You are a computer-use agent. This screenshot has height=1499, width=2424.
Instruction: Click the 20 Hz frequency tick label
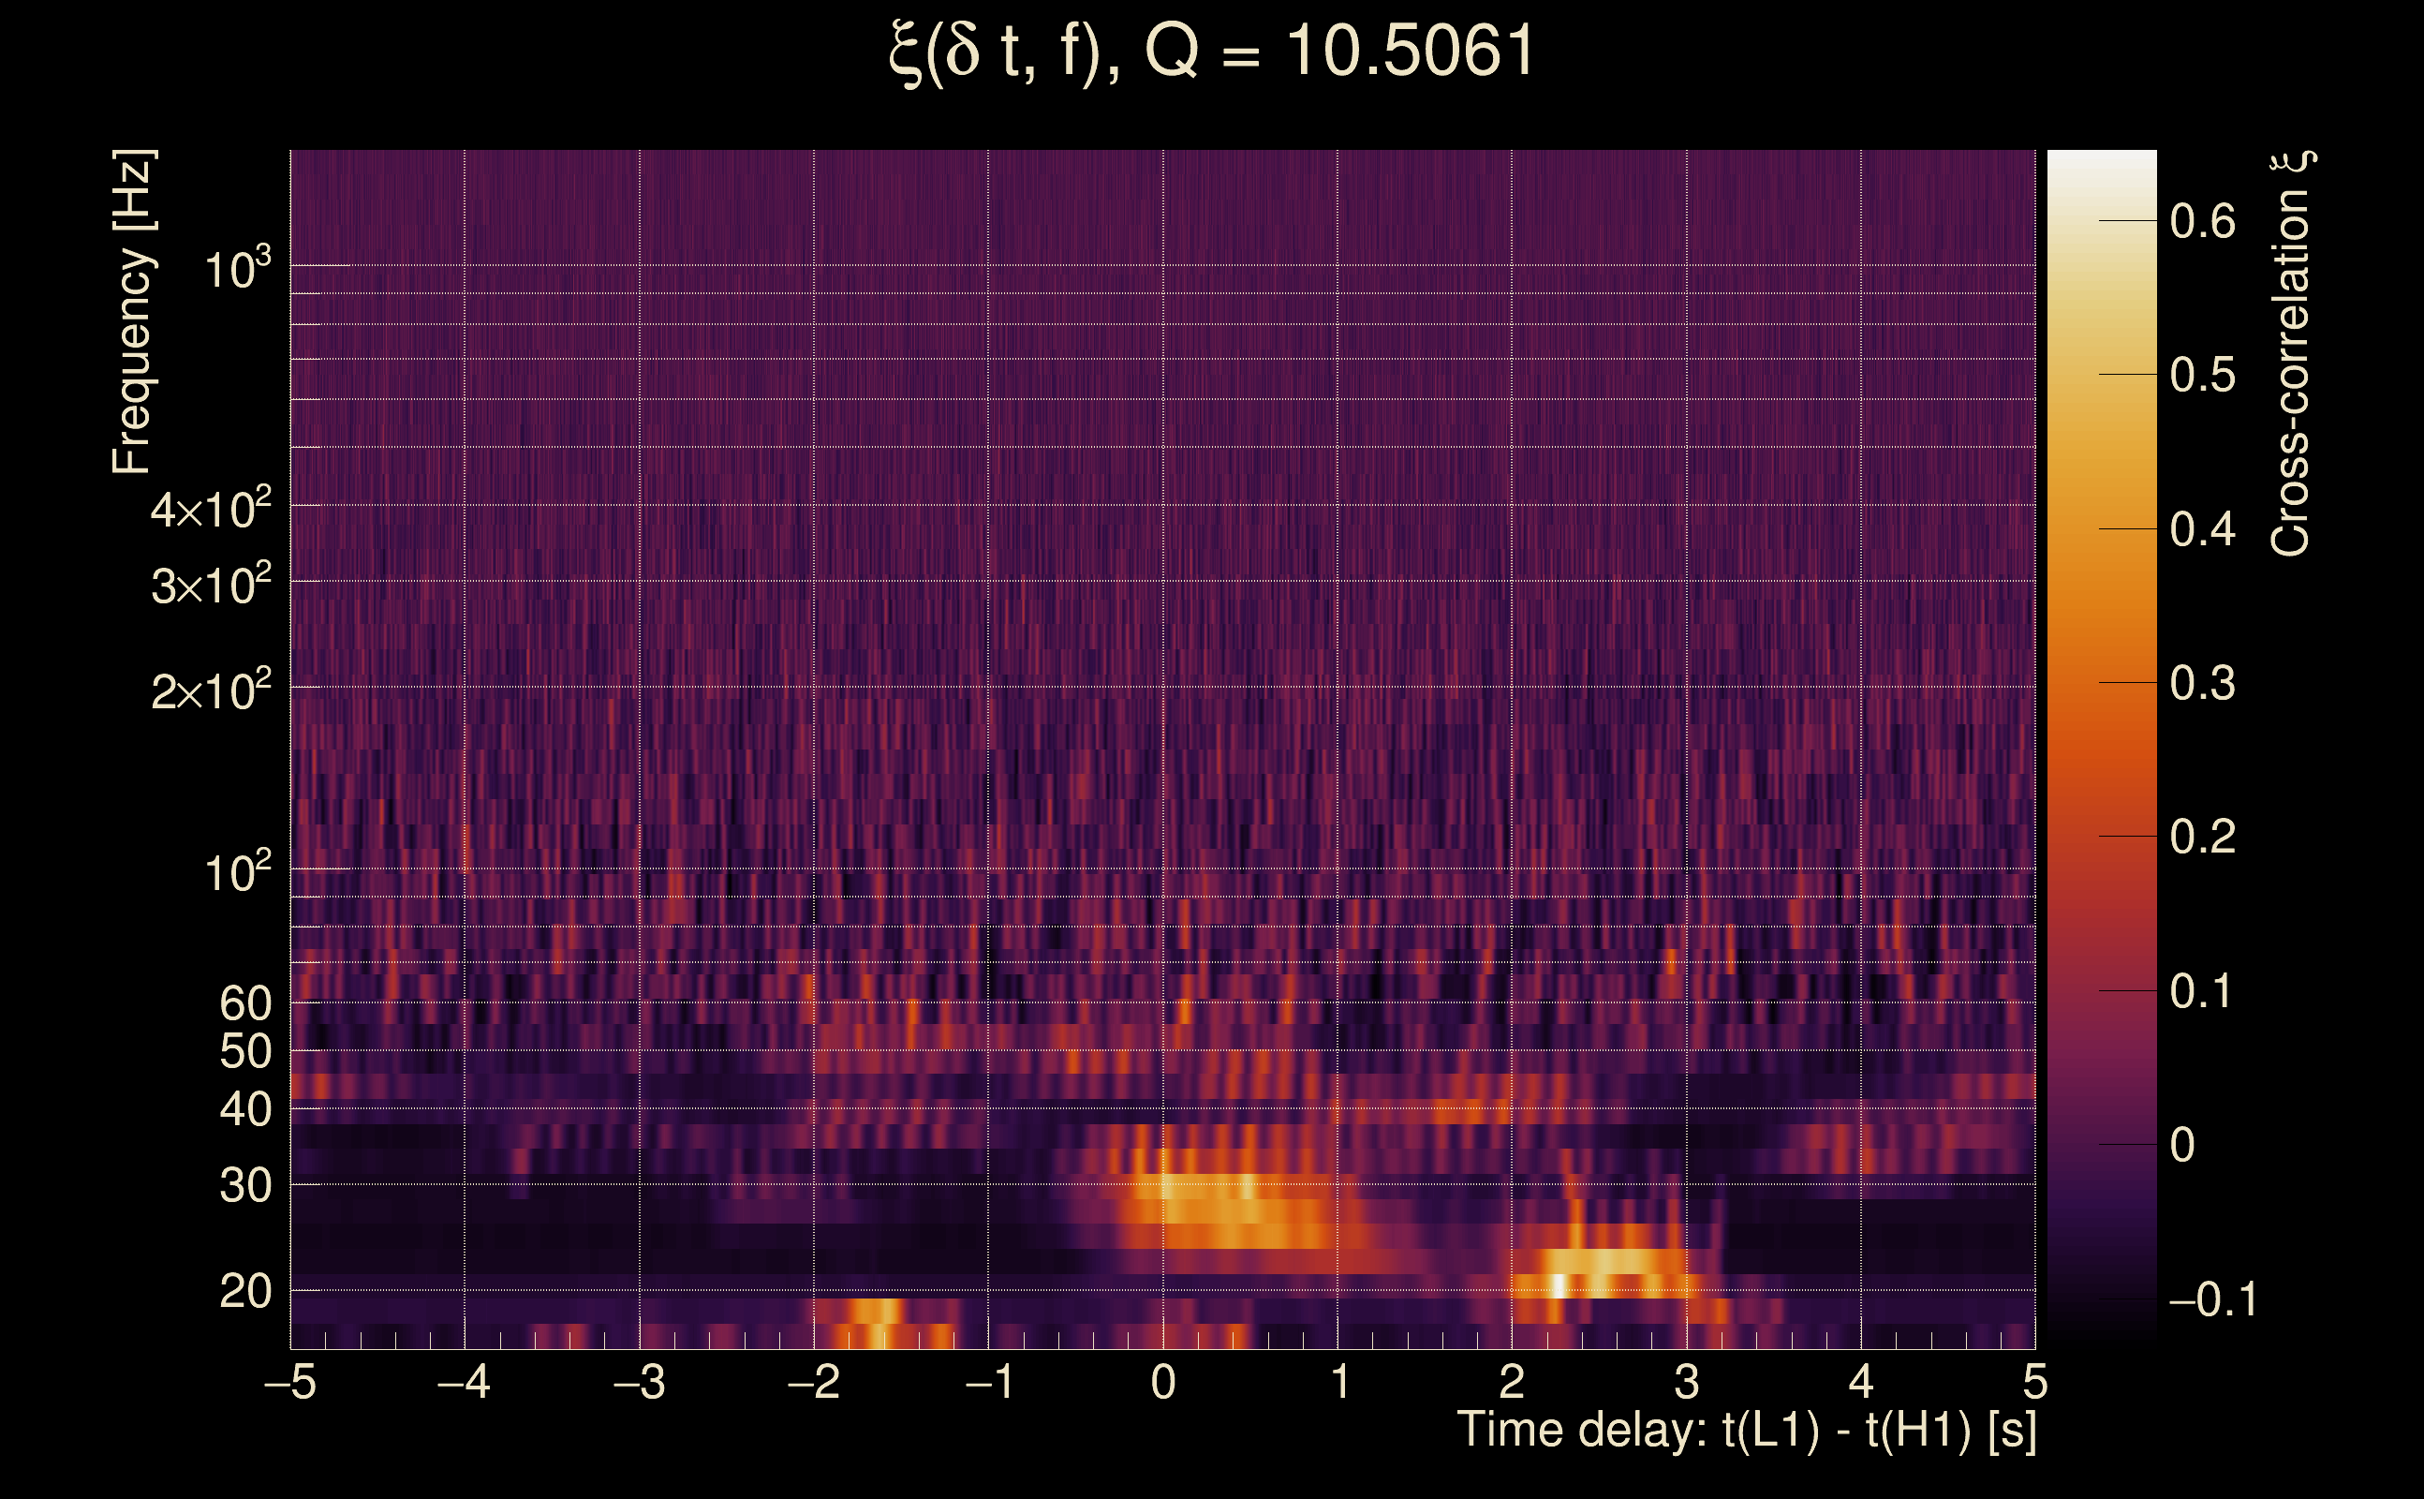(244, 1291)
